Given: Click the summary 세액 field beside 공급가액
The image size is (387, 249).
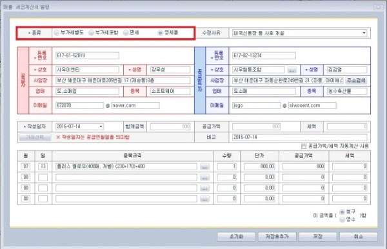Looking at the screenshot, I should coord(347,126).
